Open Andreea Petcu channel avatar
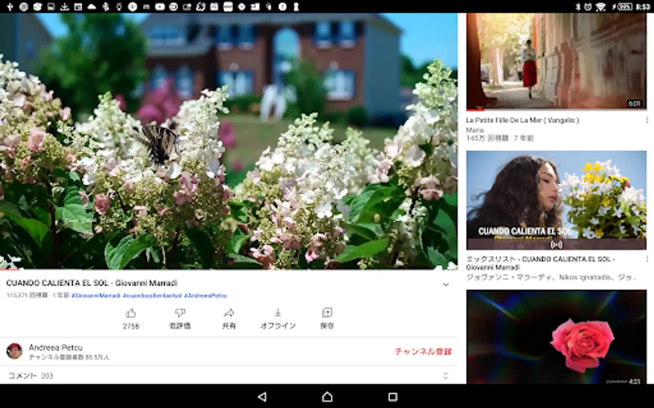 pos(15,351)
